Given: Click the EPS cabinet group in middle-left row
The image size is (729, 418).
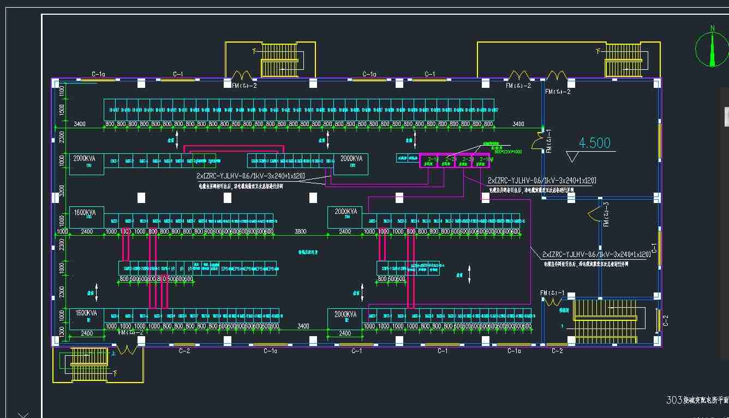Looking at the screenshot, I should (x=249, y=268).
